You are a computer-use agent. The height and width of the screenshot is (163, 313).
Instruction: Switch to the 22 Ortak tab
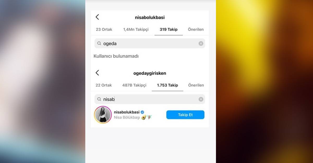[104, 85]
